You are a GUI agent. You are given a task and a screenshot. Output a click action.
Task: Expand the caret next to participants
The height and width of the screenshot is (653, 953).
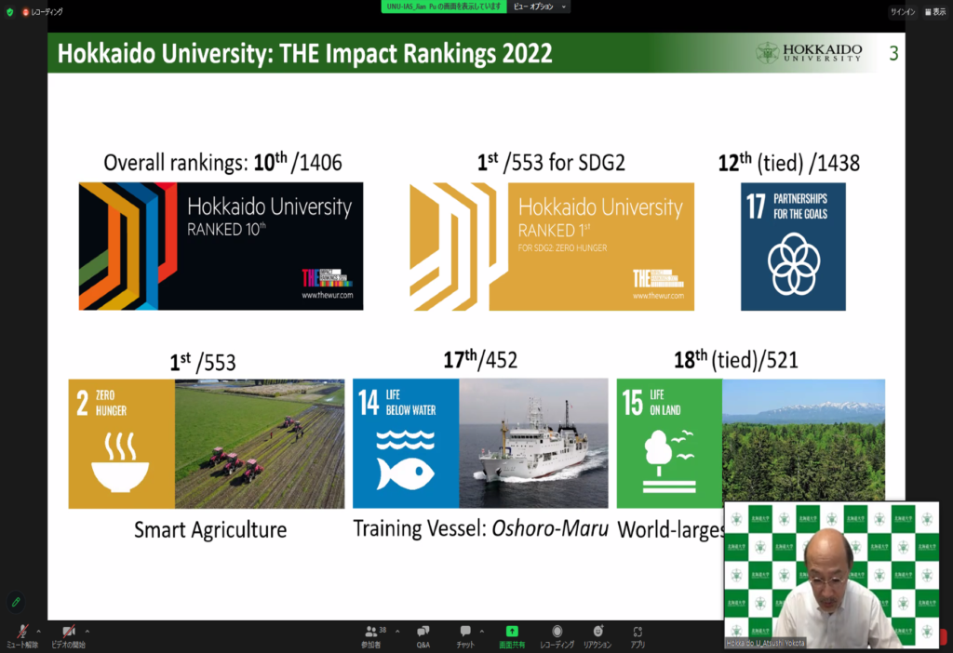click(x=397, y=631)
